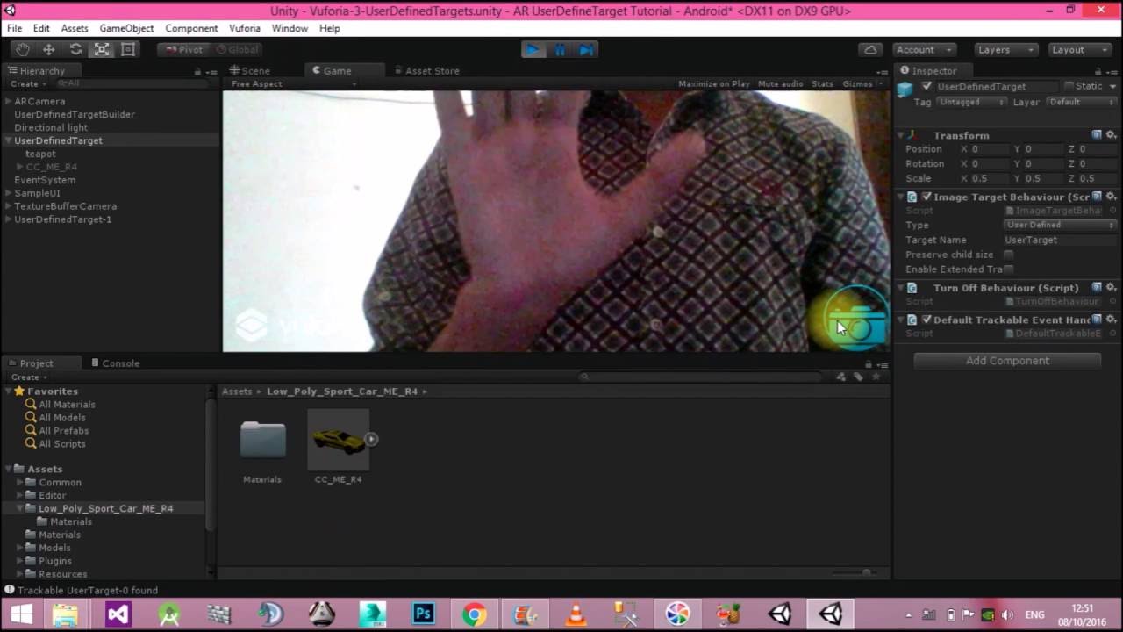Open Transform component gear settings

click(x=1111, y=135)
